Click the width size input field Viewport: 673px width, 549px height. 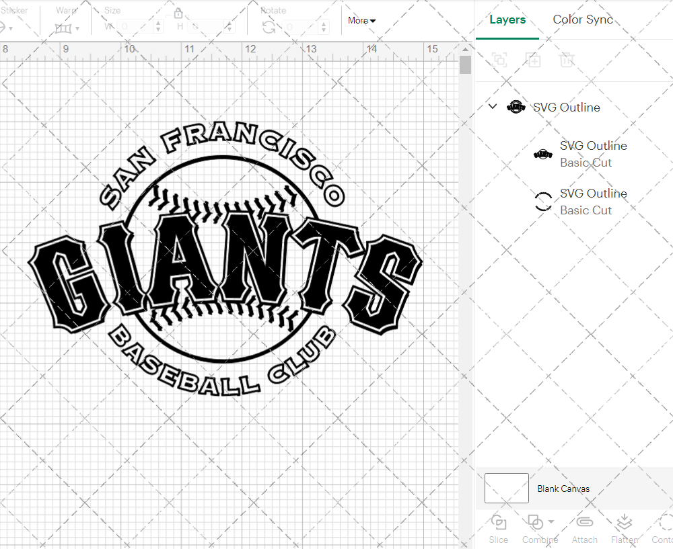(135, 27)
